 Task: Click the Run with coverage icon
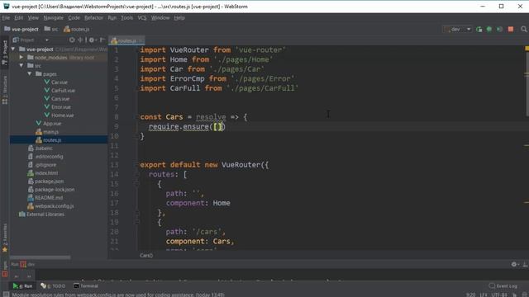(x=499, y=30)
